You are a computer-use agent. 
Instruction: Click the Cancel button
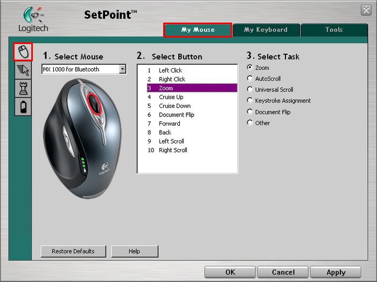283,272
